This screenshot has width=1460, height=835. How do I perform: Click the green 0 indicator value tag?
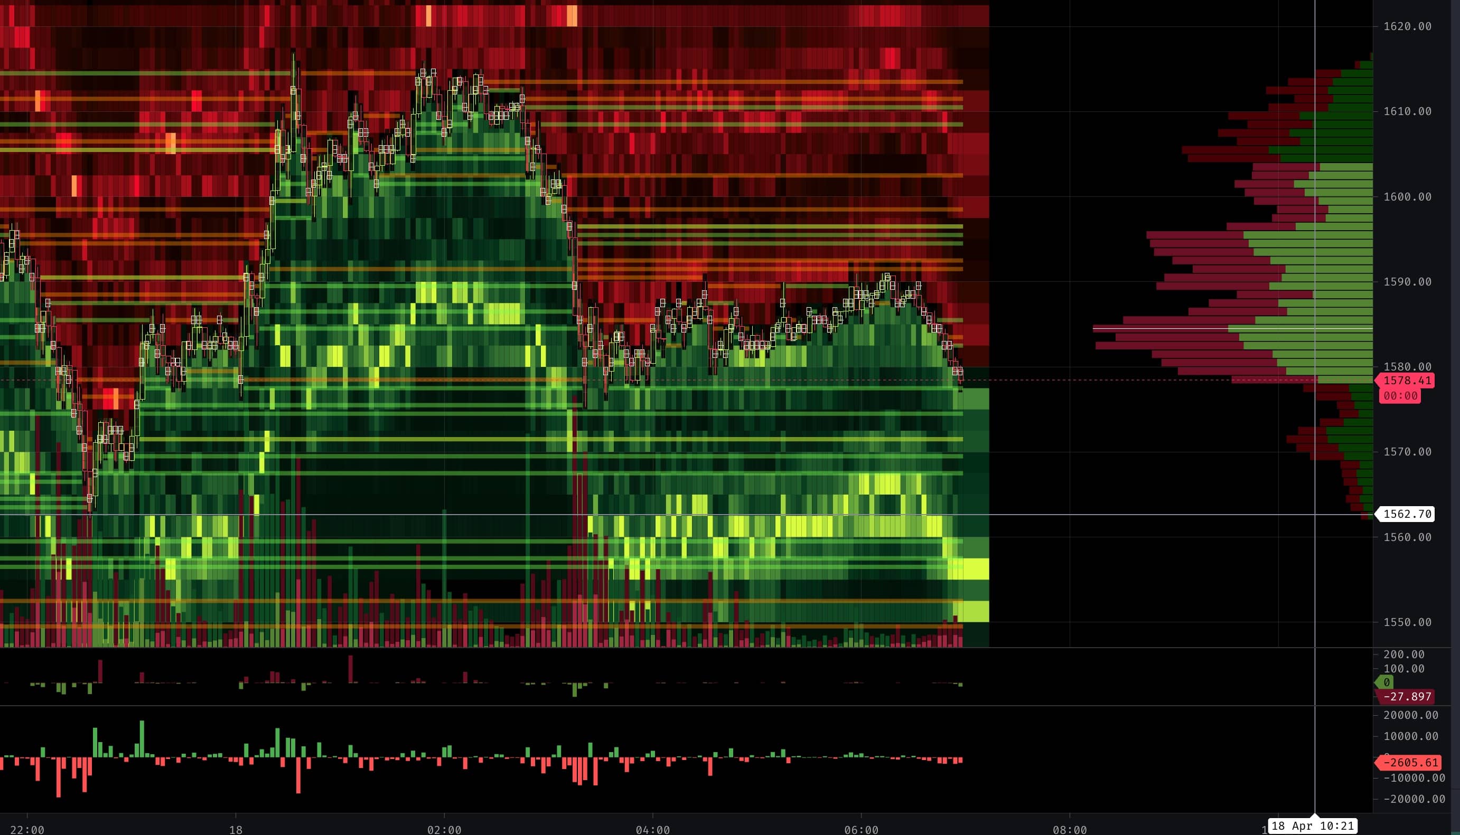tap(1387, 682)
